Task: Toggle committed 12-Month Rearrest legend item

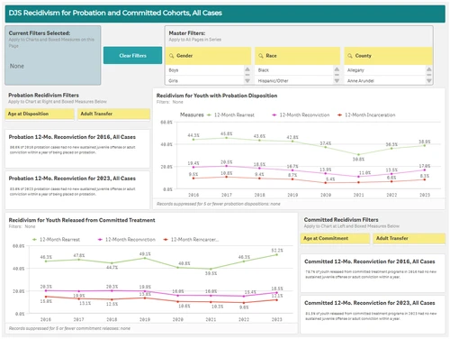Action: point(56,240)
